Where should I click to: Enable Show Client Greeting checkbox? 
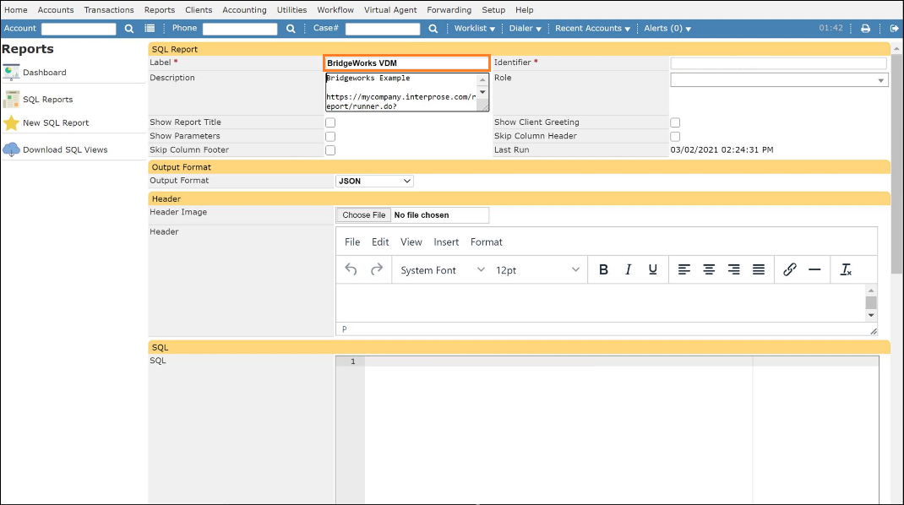tap(675, 122)
